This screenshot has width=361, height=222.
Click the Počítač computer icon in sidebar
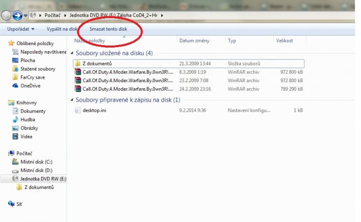11,153
